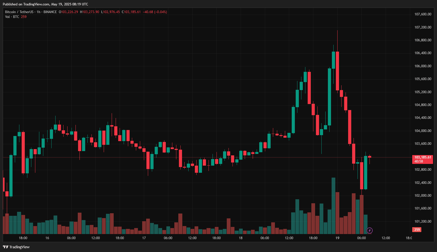437x252 pixels.
Task: Click the 101,200.00 price axis label
Action: pos(423,221)
